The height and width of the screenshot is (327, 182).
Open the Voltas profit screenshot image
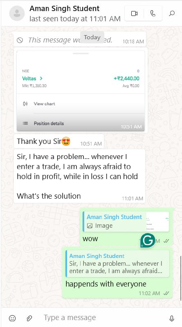tap(81, 91)
